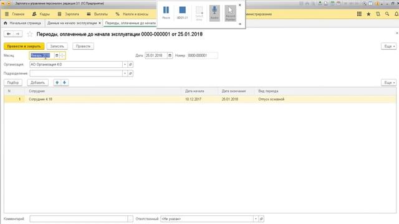Pause the screen recording

(166, 12)
